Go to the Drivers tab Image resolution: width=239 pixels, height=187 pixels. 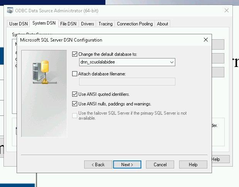(x=87, y=24)
